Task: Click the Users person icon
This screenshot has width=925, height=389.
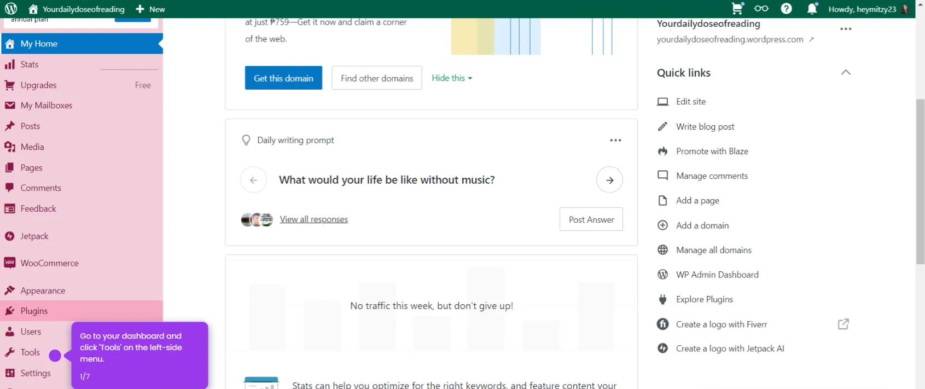Action: (x=10, y=332)
